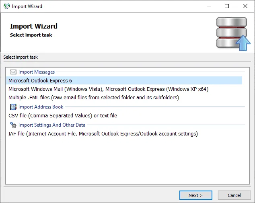Select Multiple .EML files import task
Image resolution: width=255 pixels, height=203 pixels.
click(x=93, y=97)
